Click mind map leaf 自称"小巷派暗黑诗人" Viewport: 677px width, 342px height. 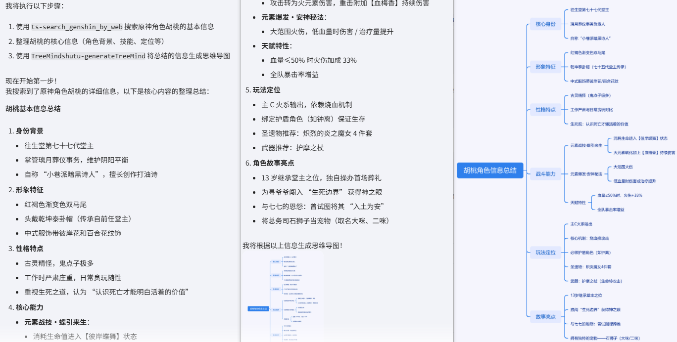(590, 38)
